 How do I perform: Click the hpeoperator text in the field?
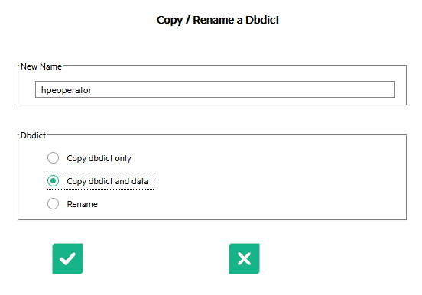(x=67, y=90)
